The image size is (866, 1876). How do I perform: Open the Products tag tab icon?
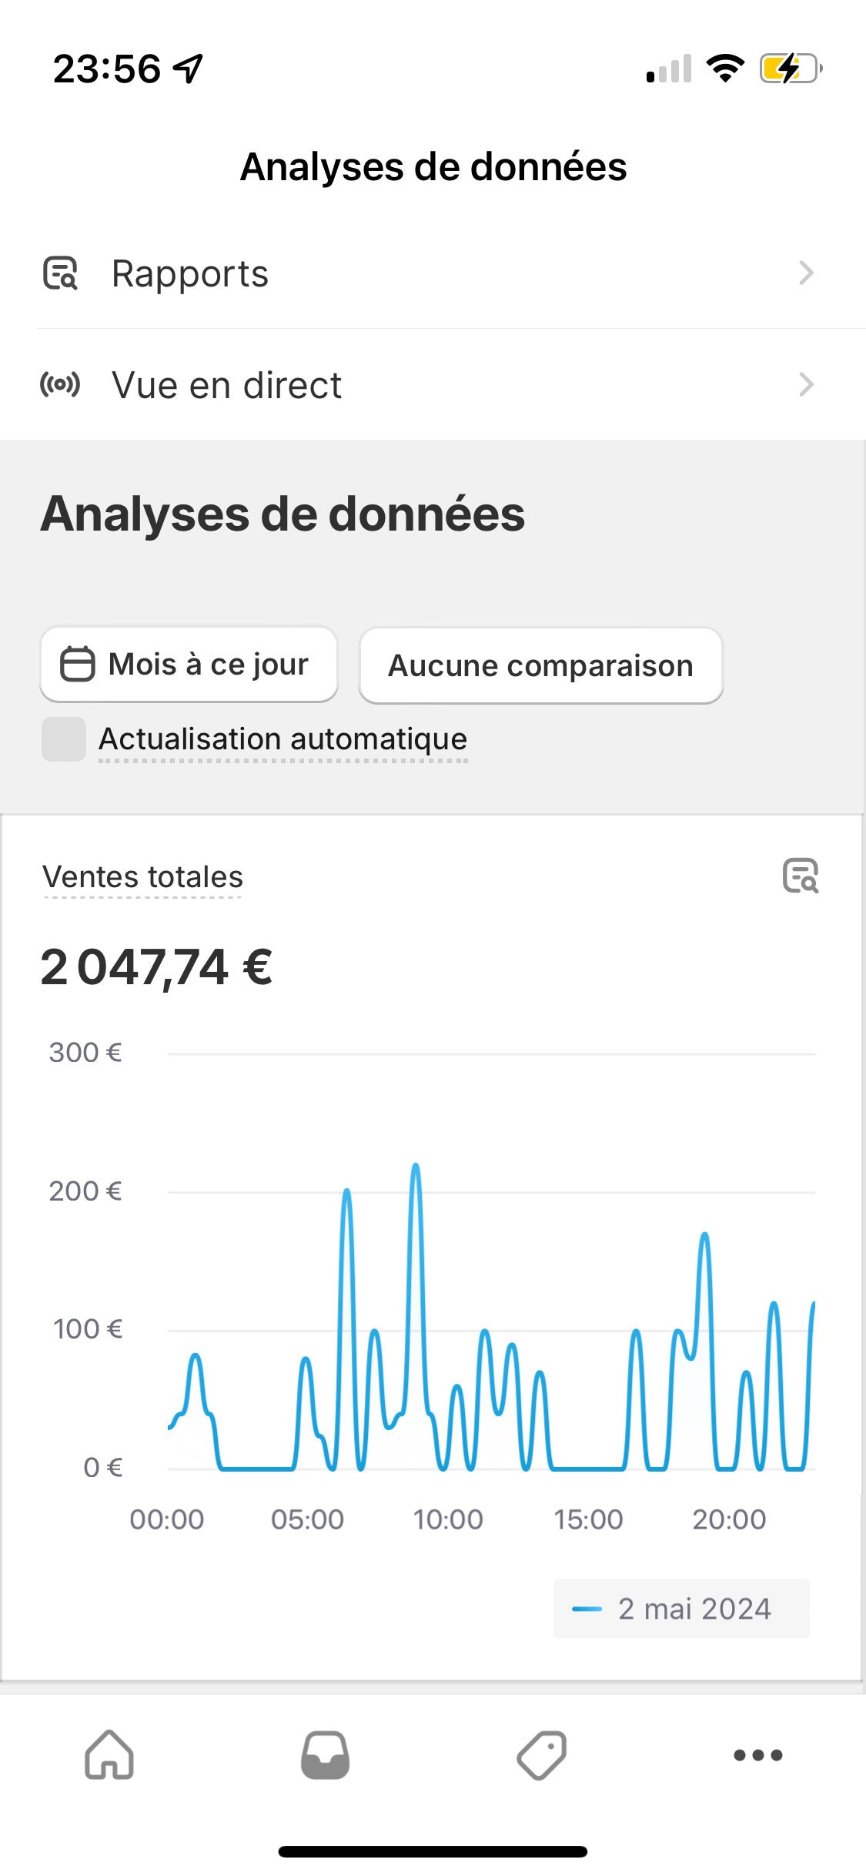point(541,1755)
